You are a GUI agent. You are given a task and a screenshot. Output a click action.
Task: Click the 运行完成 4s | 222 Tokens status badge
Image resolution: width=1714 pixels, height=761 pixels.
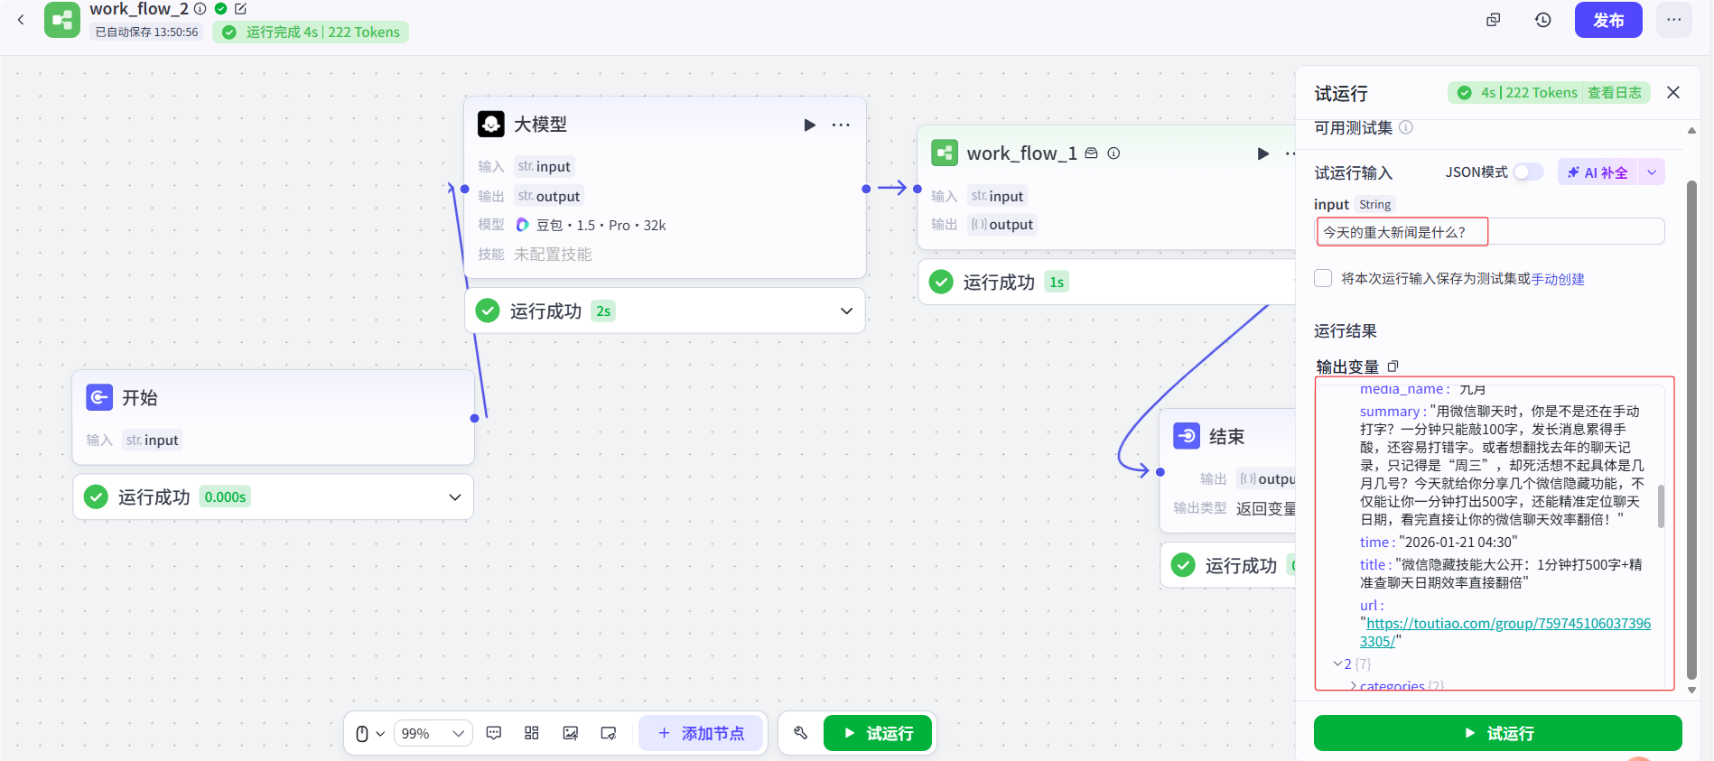(311, 32)
